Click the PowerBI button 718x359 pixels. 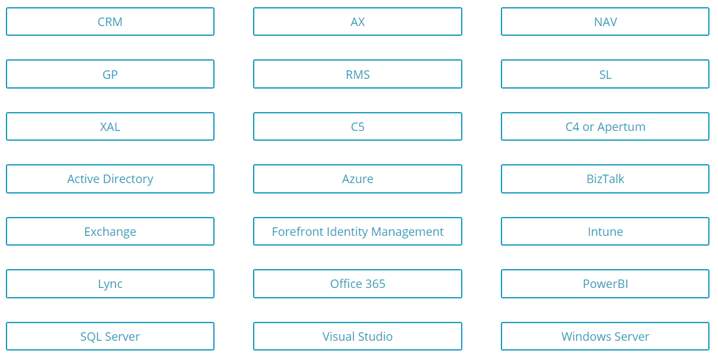pos(605,283)
